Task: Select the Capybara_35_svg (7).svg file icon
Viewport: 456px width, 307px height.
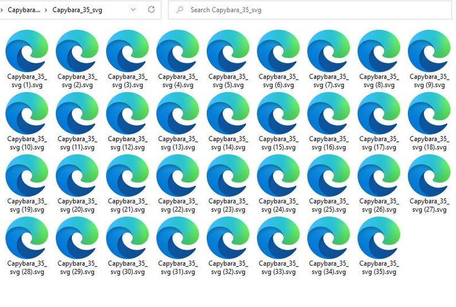Action: click(x=329, y=51)
